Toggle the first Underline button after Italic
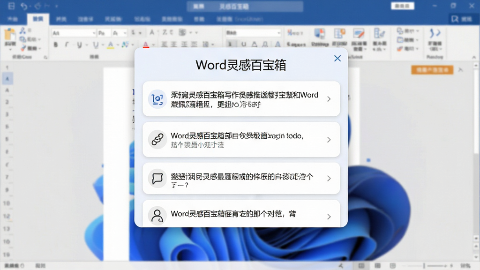Viewport: 480px width, 270px height. (79, 45)
